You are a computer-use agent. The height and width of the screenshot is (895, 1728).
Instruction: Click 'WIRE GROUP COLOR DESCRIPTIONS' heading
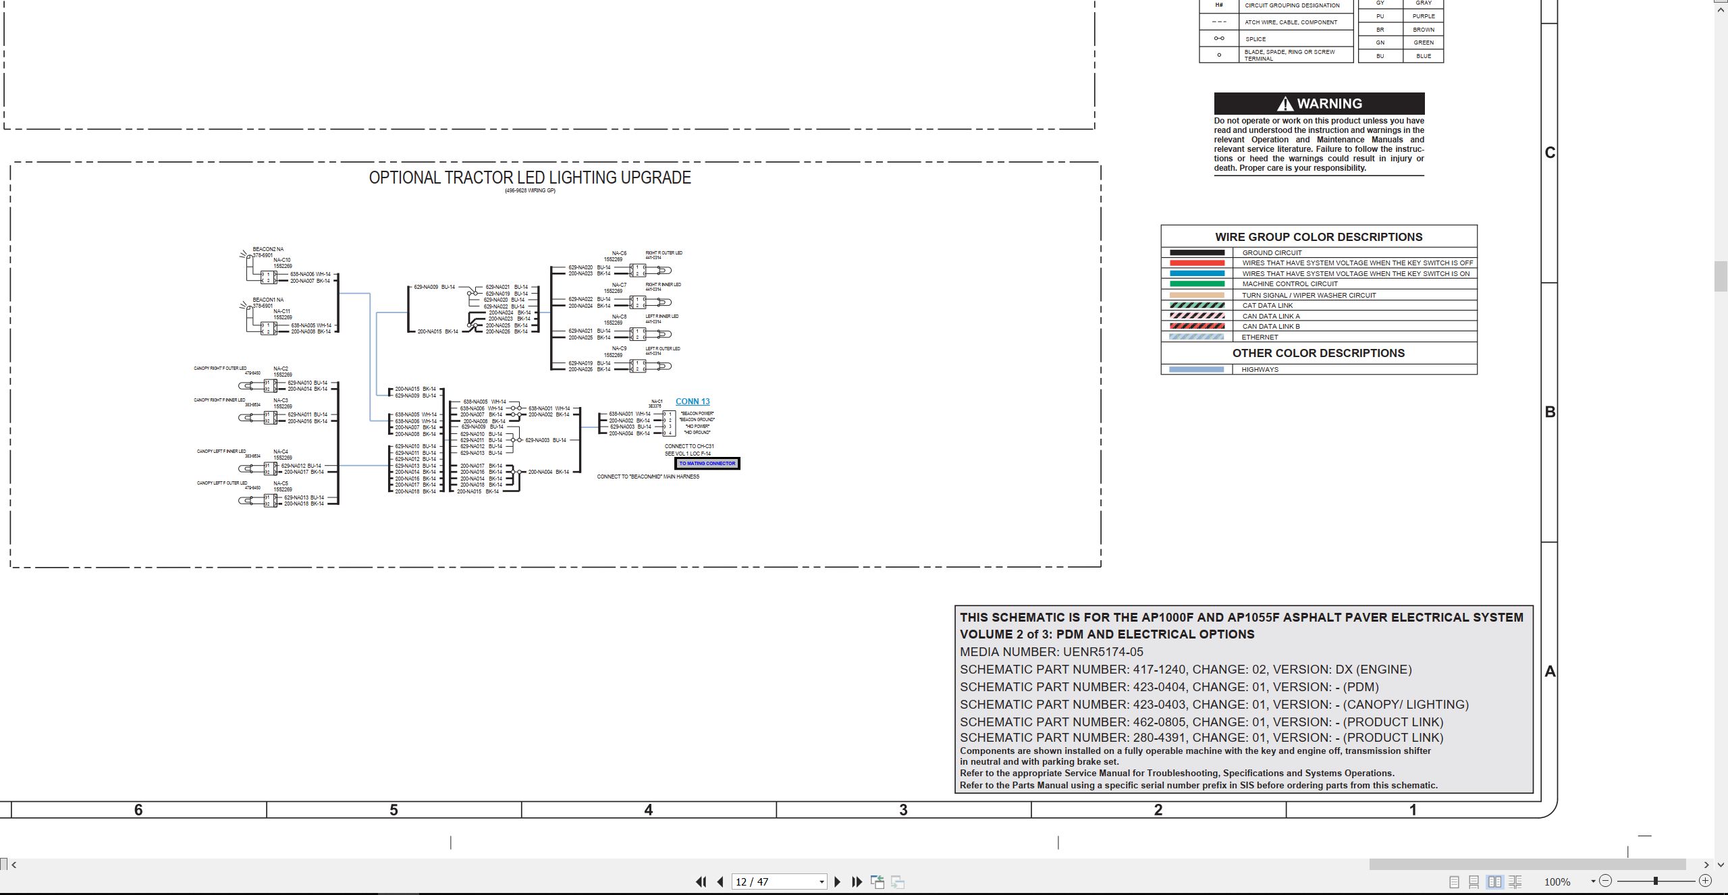[x=1318, y=237]
